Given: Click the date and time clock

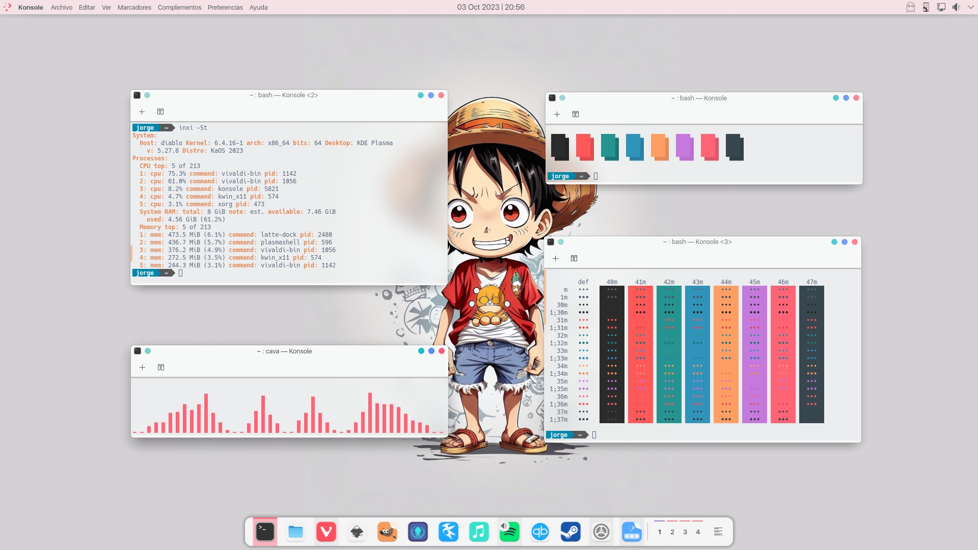Looking at the screenshot, I should 491,7.
